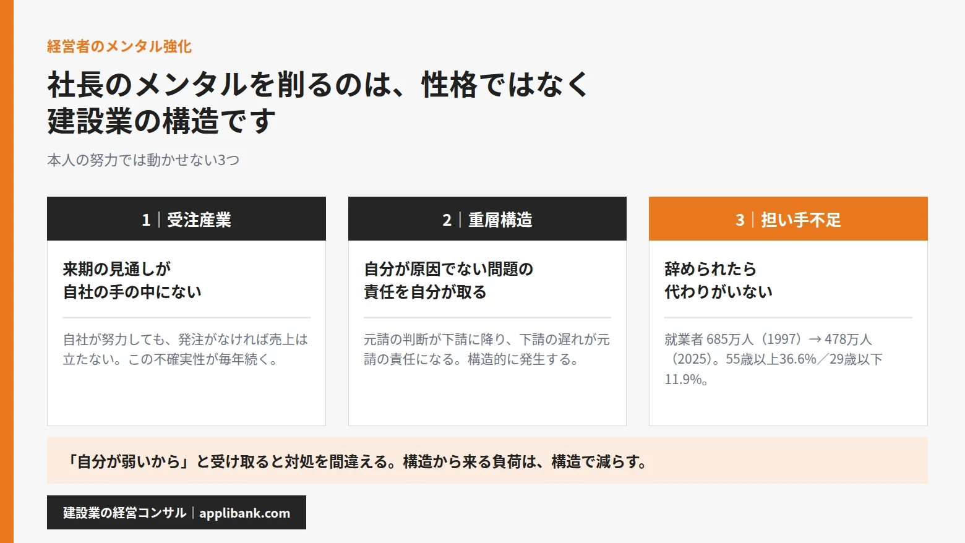Open the applibank.com footer link
Viewport: 965px width, 543px height.
coord(244,513)
